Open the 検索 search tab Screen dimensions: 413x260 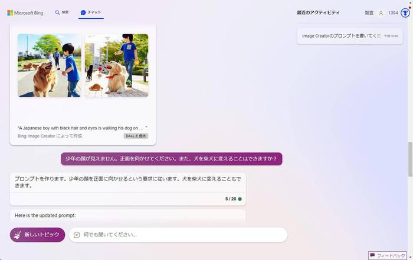pos(62,12)
